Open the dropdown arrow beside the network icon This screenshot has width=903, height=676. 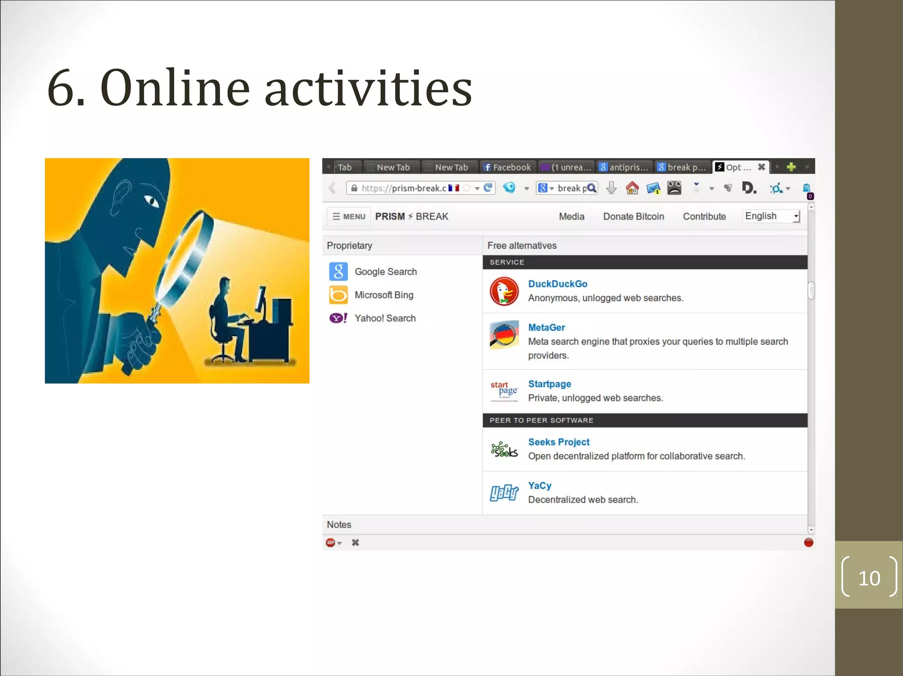788,188
